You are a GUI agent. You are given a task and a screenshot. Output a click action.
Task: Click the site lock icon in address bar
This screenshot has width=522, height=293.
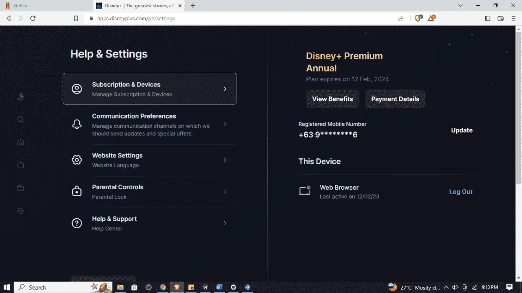(91, 18)
